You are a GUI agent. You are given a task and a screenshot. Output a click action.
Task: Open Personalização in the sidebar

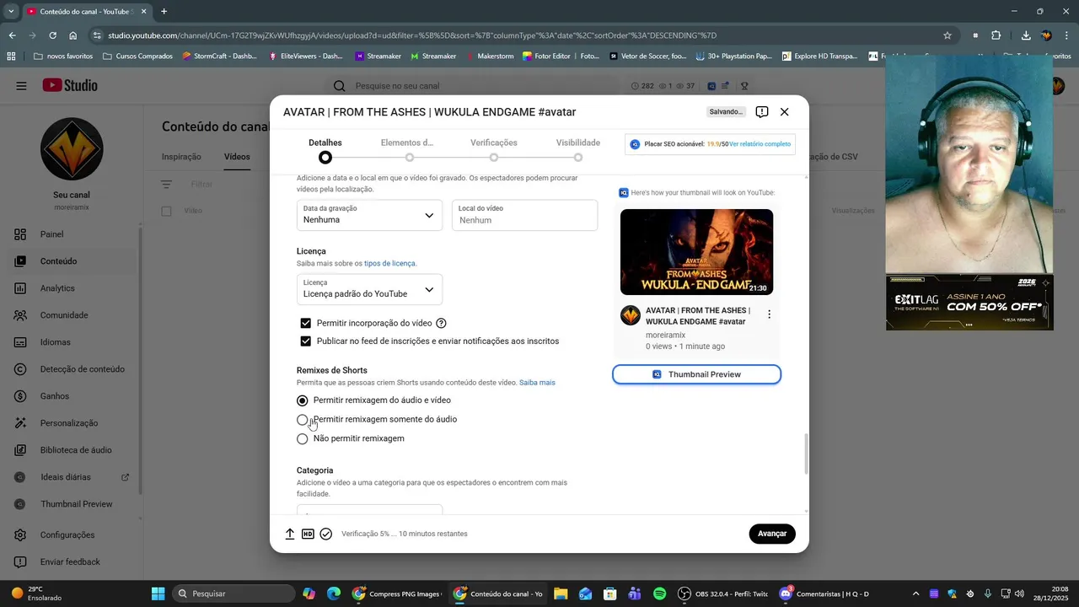click(67, 423)
